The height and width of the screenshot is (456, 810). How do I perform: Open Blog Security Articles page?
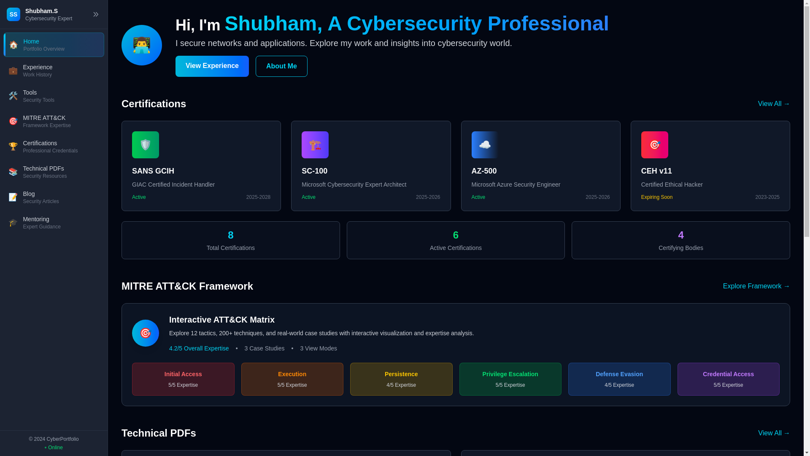click(54, 197)
